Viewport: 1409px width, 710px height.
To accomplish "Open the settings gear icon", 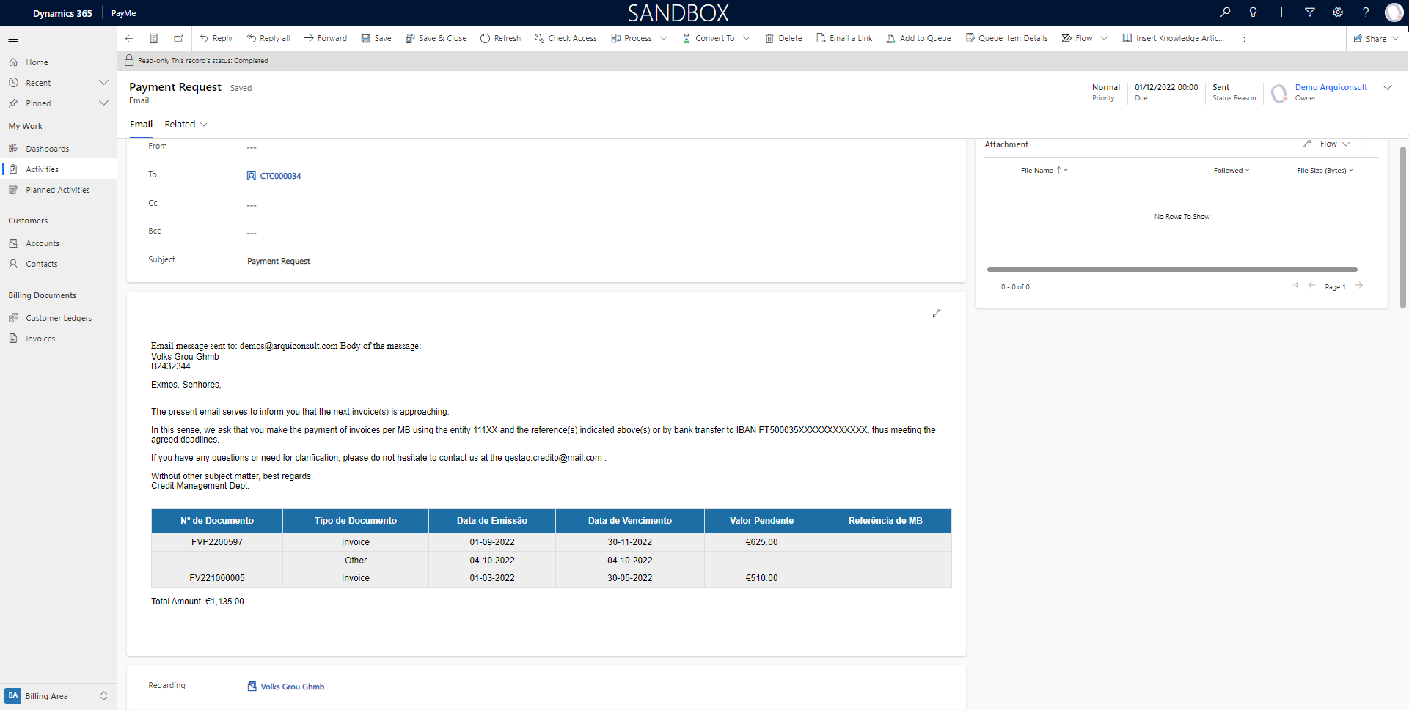I will pos(1338,12).
